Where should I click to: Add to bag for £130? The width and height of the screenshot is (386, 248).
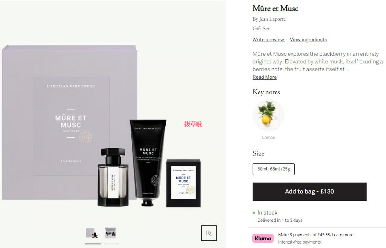tap(310, 191)
